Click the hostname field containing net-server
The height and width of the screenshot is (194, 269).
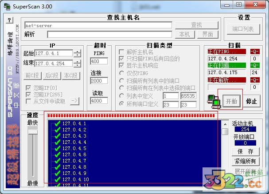(x=98, y=25)
